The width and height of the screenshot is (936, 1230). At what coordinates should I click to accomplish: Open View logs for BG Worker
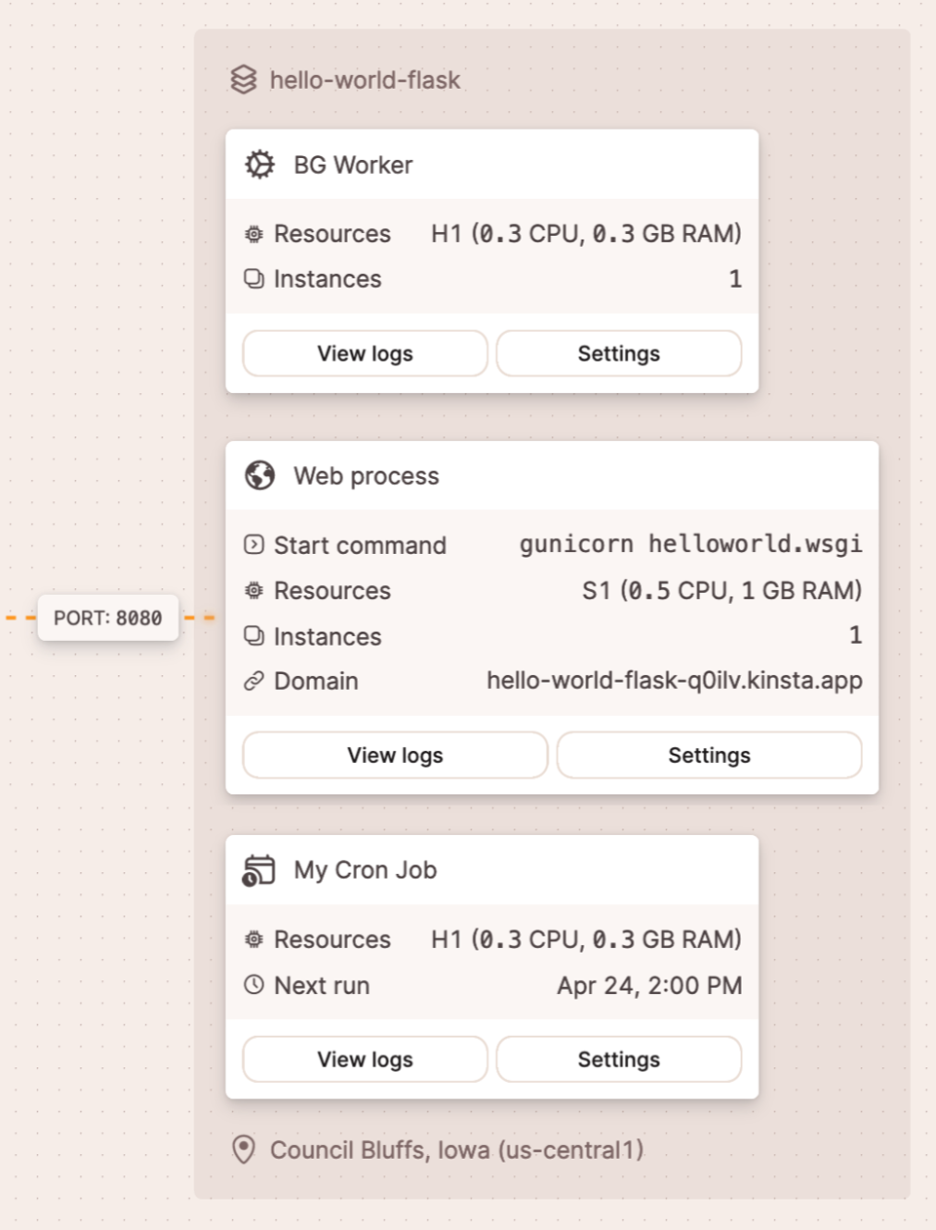click(365, 353)
